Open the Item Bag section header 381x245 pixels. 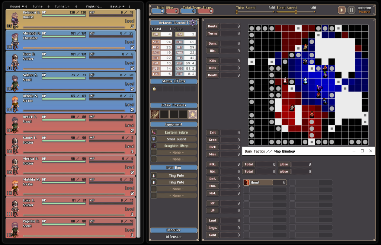[174, 168]
